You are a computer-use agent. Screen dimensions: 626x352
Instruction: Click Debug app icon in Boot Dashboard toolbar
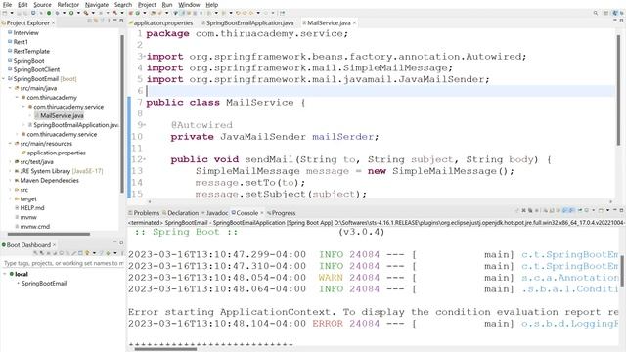(x=41, y=253)
